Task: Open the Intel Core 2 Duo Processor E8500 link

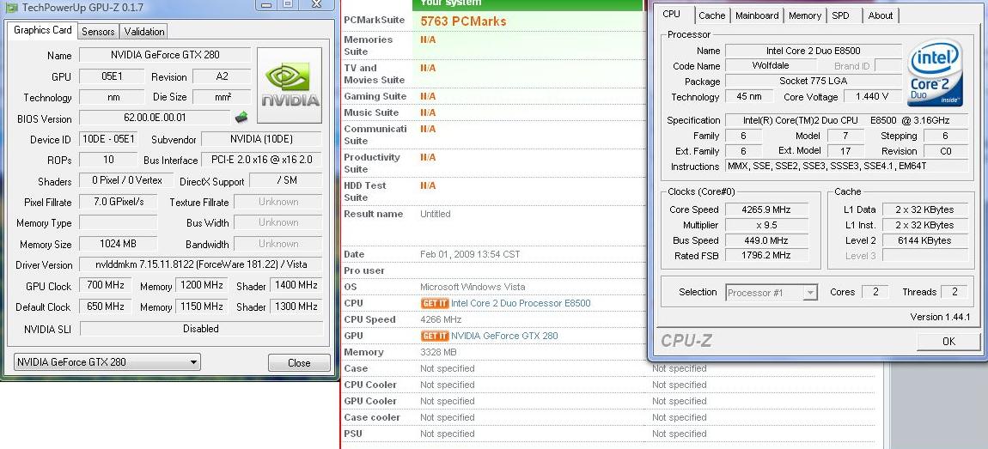Action: pyautogui.click(x=521, y=304)
